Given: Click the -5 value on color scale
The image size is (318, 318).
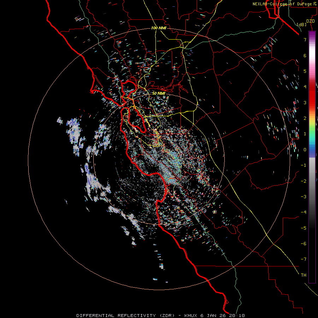Looking at the screenshot, I should [x=304, y=228].
